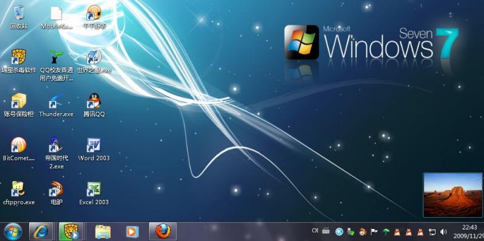Click the desert slideshow gadget thumbnail
The width and height of the screenshot is (484, 241).
(453, 195)
